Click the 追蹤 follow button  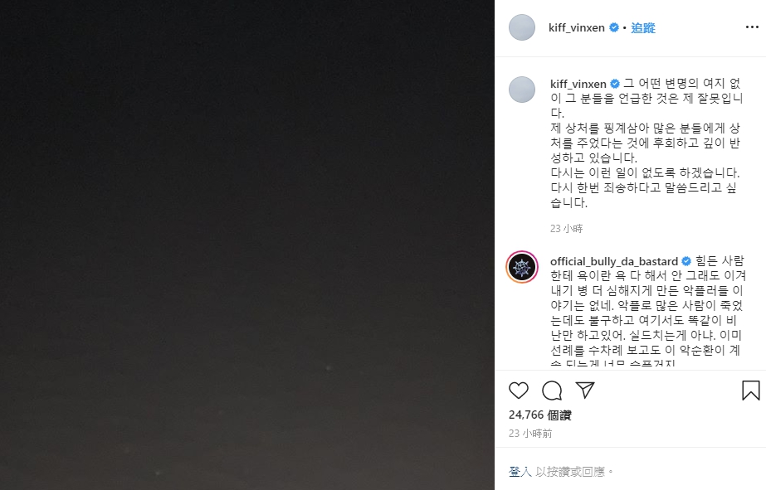tap(643, 28)
